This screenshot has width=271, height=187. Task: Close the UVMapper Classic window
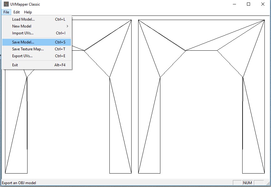(263, 4)
